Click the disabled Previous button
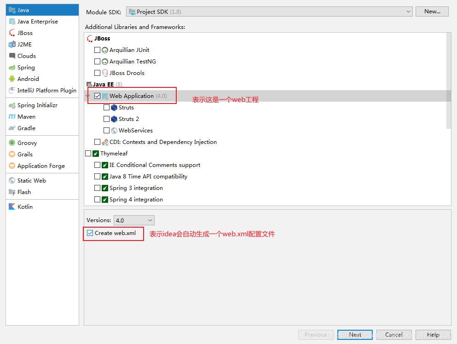The image size is (457, 344). pos(316,335)
